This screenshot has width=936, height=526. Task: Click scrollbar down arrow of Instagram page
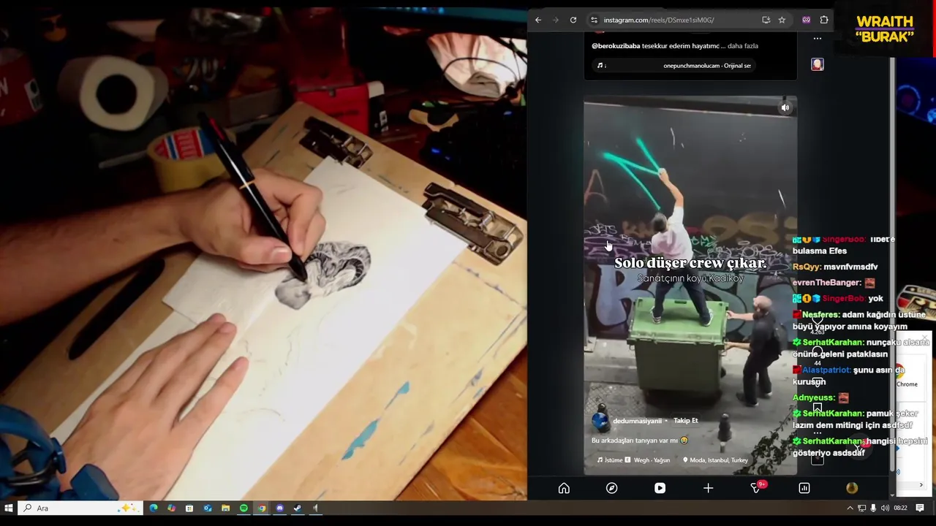[892, 495]
